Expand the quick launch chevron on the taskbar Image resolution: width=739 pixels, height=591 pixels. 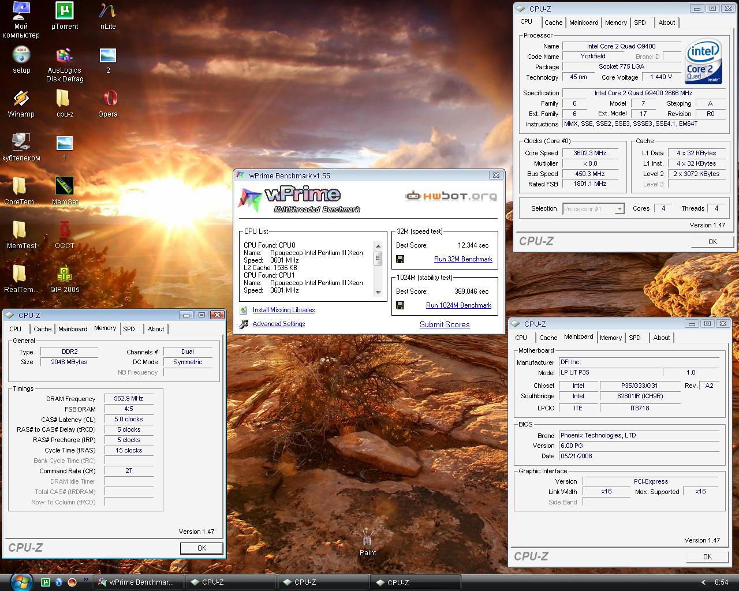[86, 579]
